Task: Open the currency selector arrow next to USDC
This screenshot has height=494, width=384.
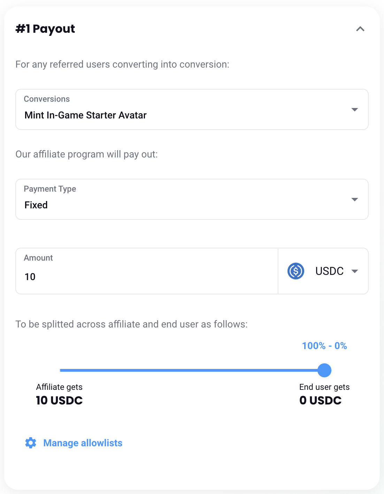Action: (355, 271)
